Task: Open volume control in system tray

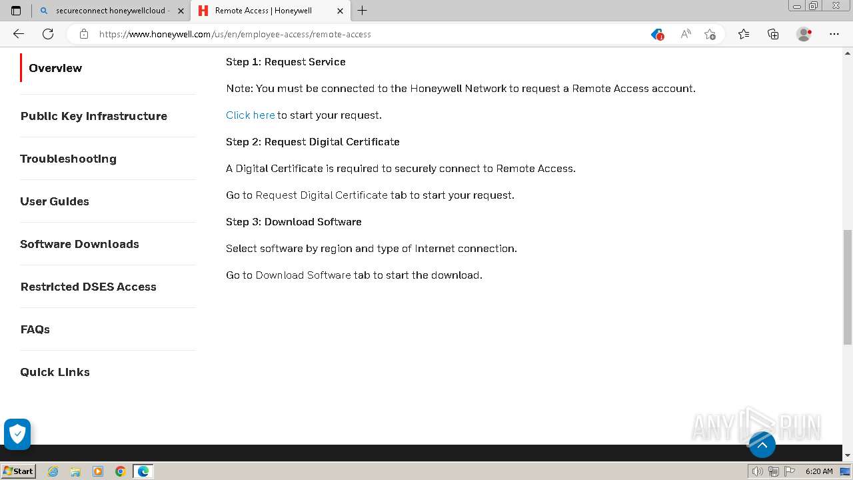Action: 757,471
